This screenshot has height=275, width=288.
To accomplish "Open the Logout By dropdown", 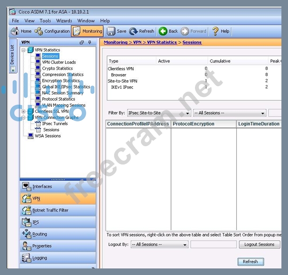I will coord(185,245).
